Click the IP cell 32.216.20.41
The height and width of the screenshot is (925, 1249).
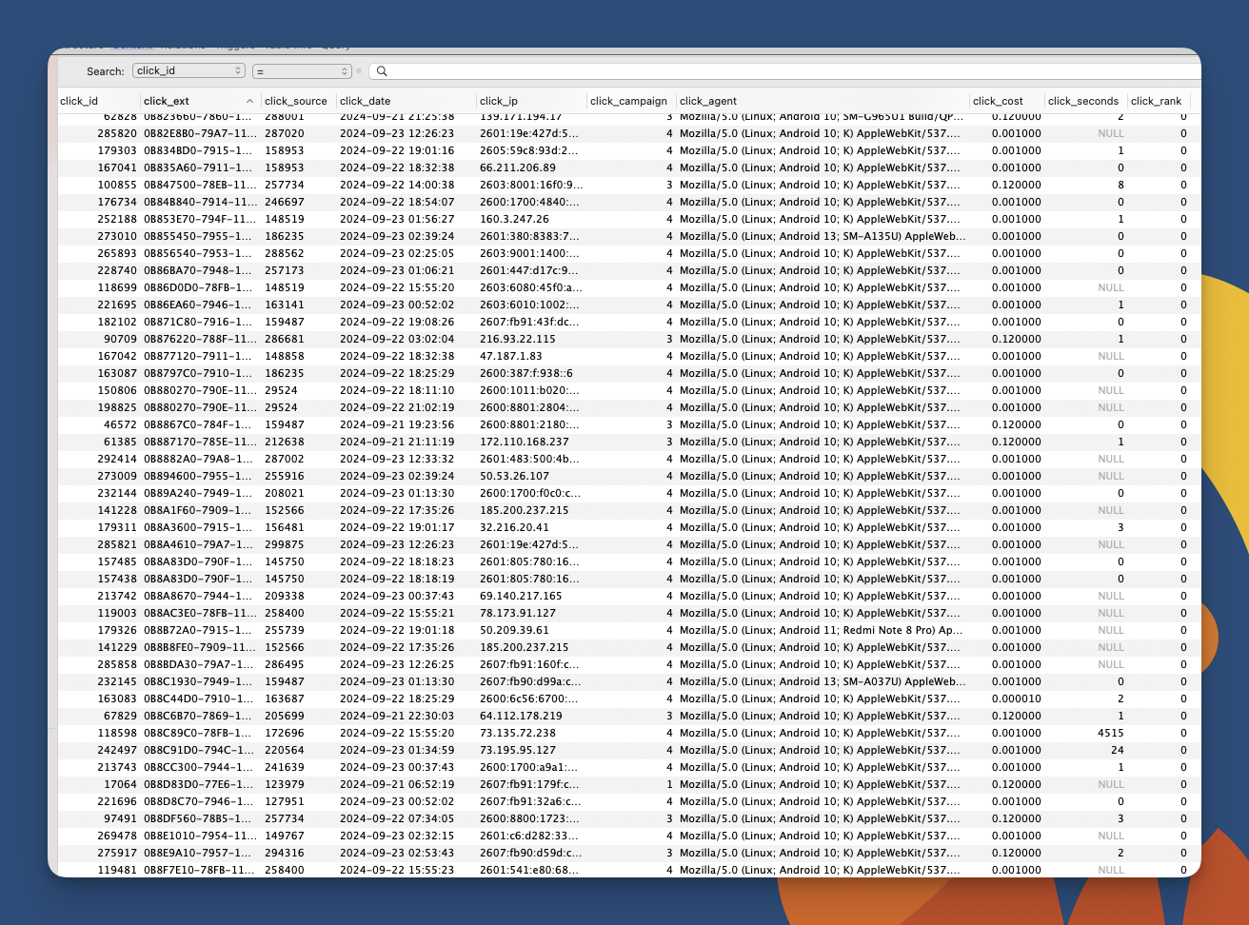(x=514, y=527)
